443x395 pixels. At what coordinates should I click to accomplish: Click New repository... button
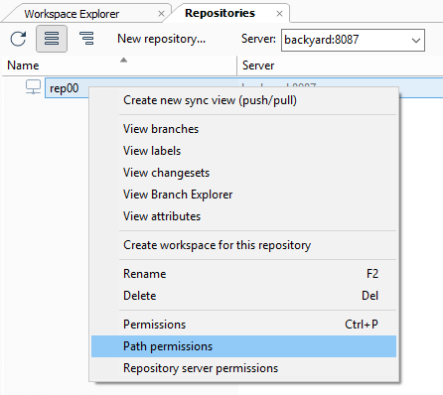pos(161,39)
